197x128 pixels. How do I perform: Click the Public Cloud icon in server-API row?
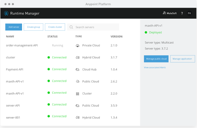77,106
